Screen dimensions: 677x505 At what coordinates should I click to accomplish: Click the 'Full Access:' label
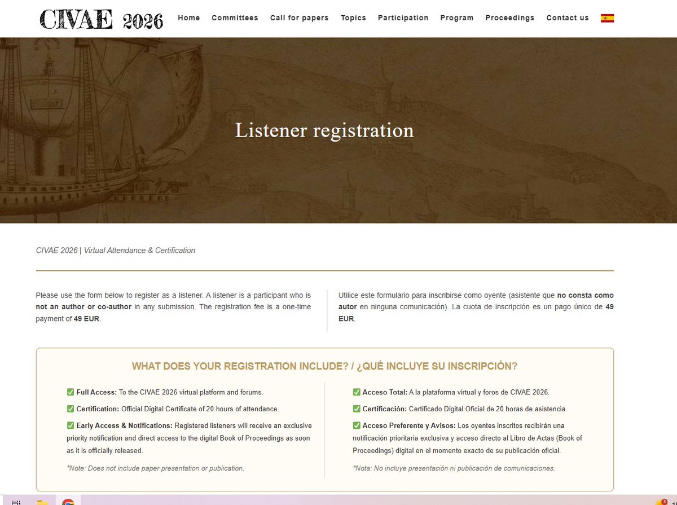click(x=96, y=392)
